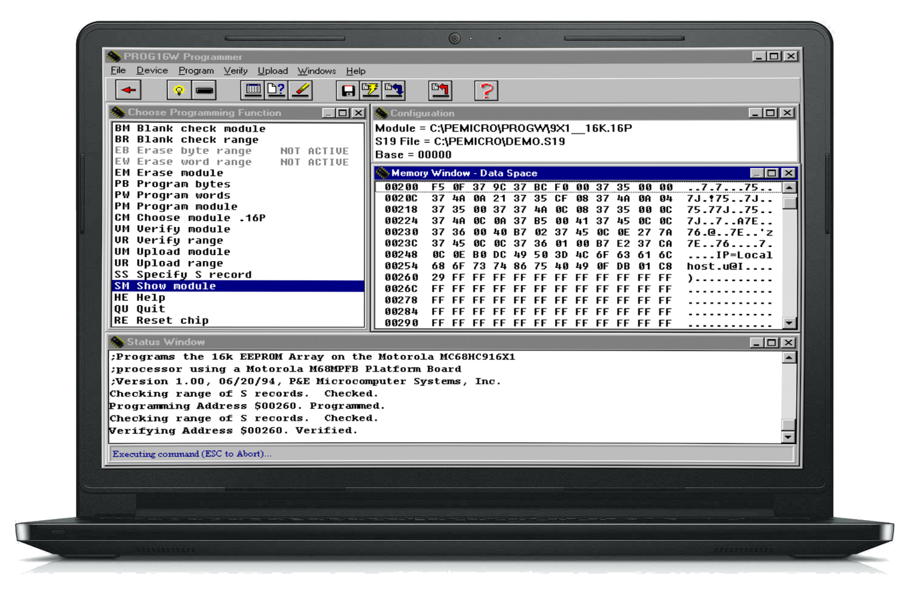
Task: Open the Windows menu
Action: click(x=317, y=70)
